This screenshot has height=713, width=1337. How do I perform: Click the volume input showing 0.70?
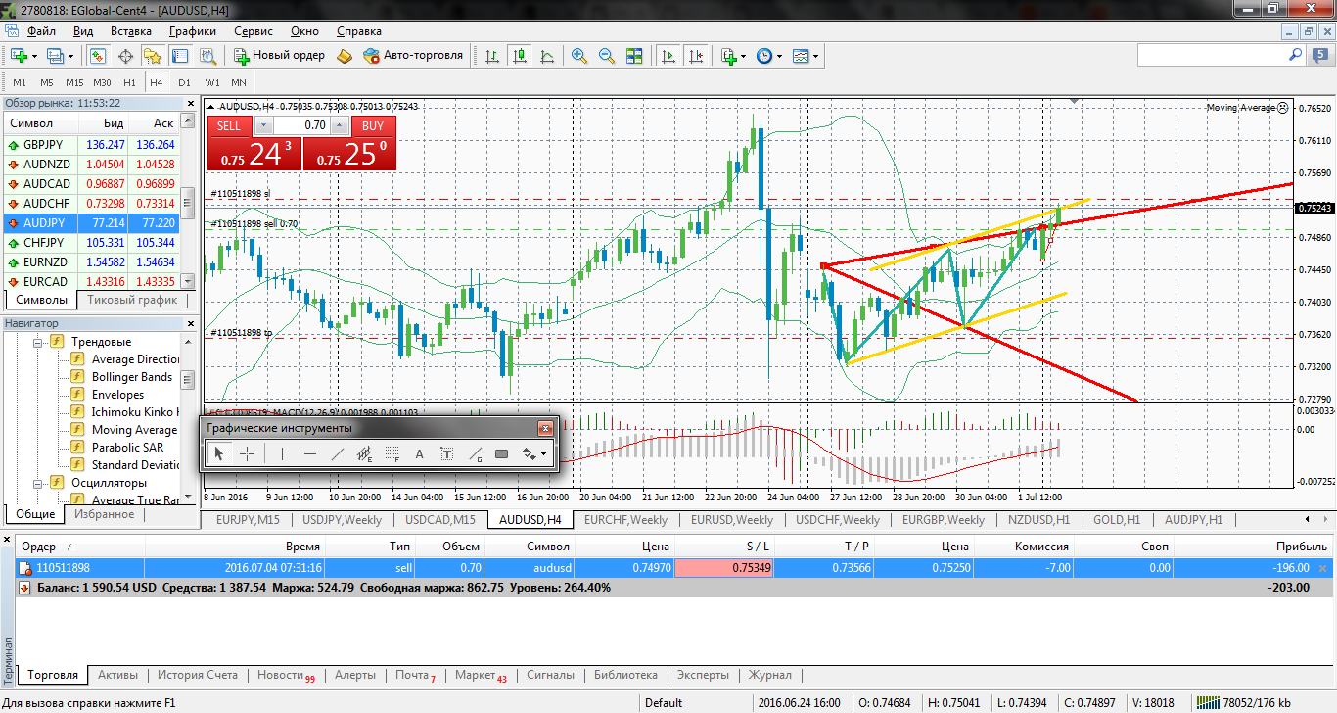(301, 125)
